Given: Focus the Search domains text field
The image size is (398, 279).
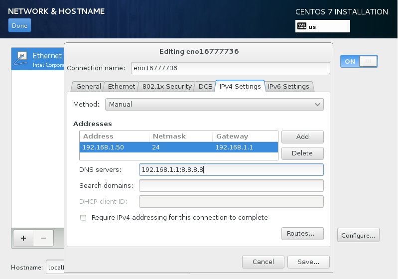Looking at the screenshot, I should point(231,186).
